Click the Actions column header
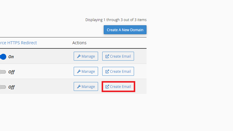The image size is (233, 131). point(79,43)
